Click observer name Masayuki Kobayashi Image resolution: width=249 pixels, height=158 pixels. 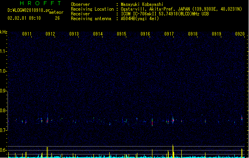(142, 4)
